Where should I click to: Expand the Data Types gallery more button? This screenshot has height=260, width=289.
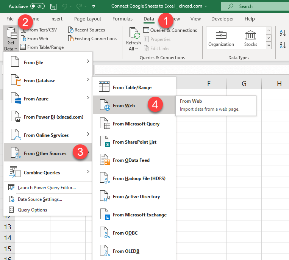tap(269, 45)
